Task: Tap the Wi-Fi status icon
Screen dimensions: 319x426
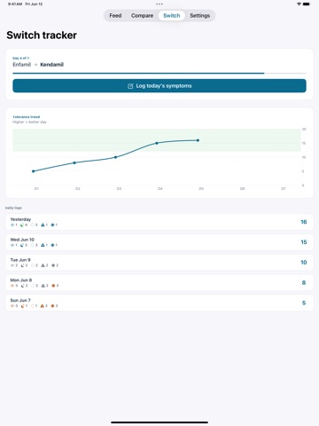Action: coord(299,4)
